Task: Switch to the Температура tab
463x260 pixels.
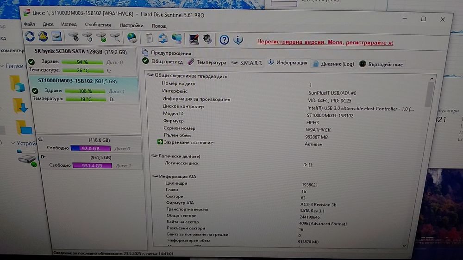Action: [207, 62]
